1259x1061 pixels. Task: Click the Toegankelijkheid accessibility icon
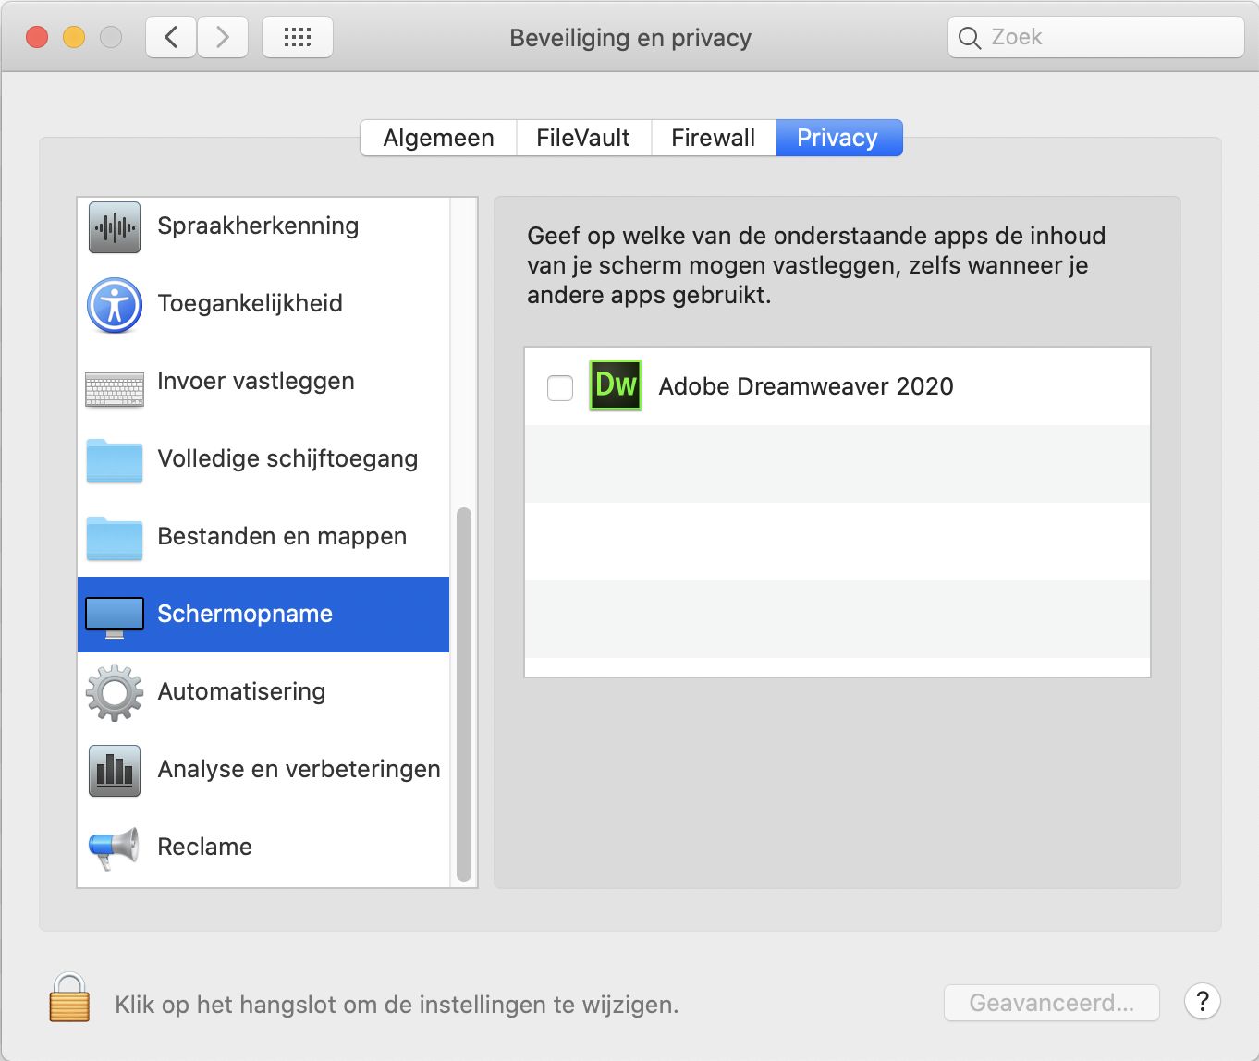click(x=113, y=305)
